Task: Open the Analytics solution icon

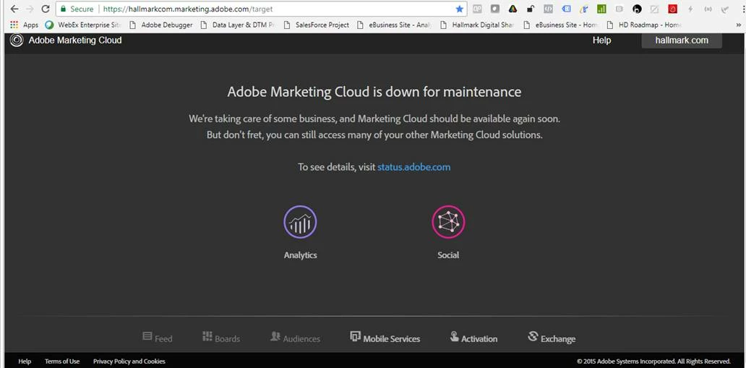Action: [300, 222]
